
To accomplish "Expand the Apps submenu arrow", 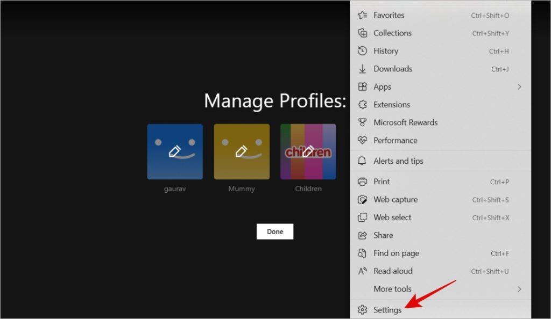I will point(519,86).
